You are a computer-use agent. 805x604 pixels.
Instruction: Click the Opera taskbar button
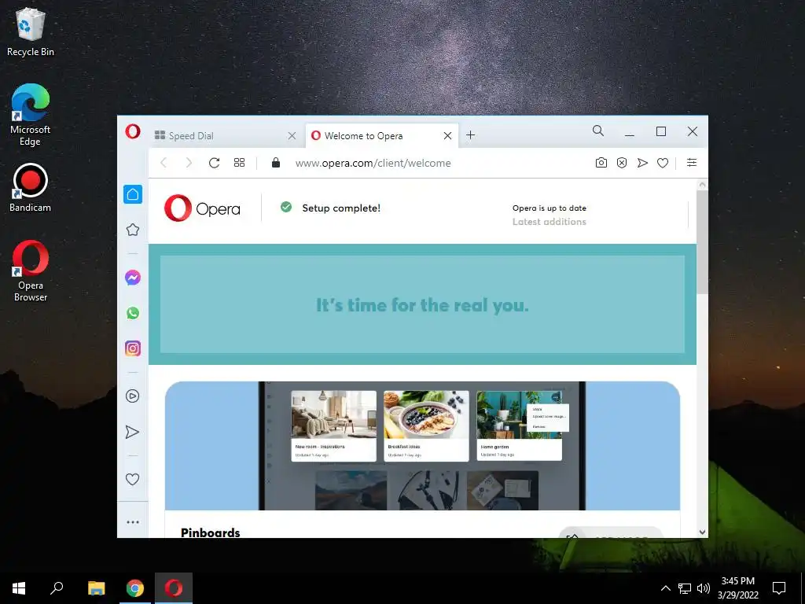[174, 588]
